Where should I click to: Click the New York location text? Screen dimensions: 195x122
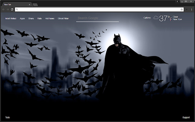pos(177,19)
